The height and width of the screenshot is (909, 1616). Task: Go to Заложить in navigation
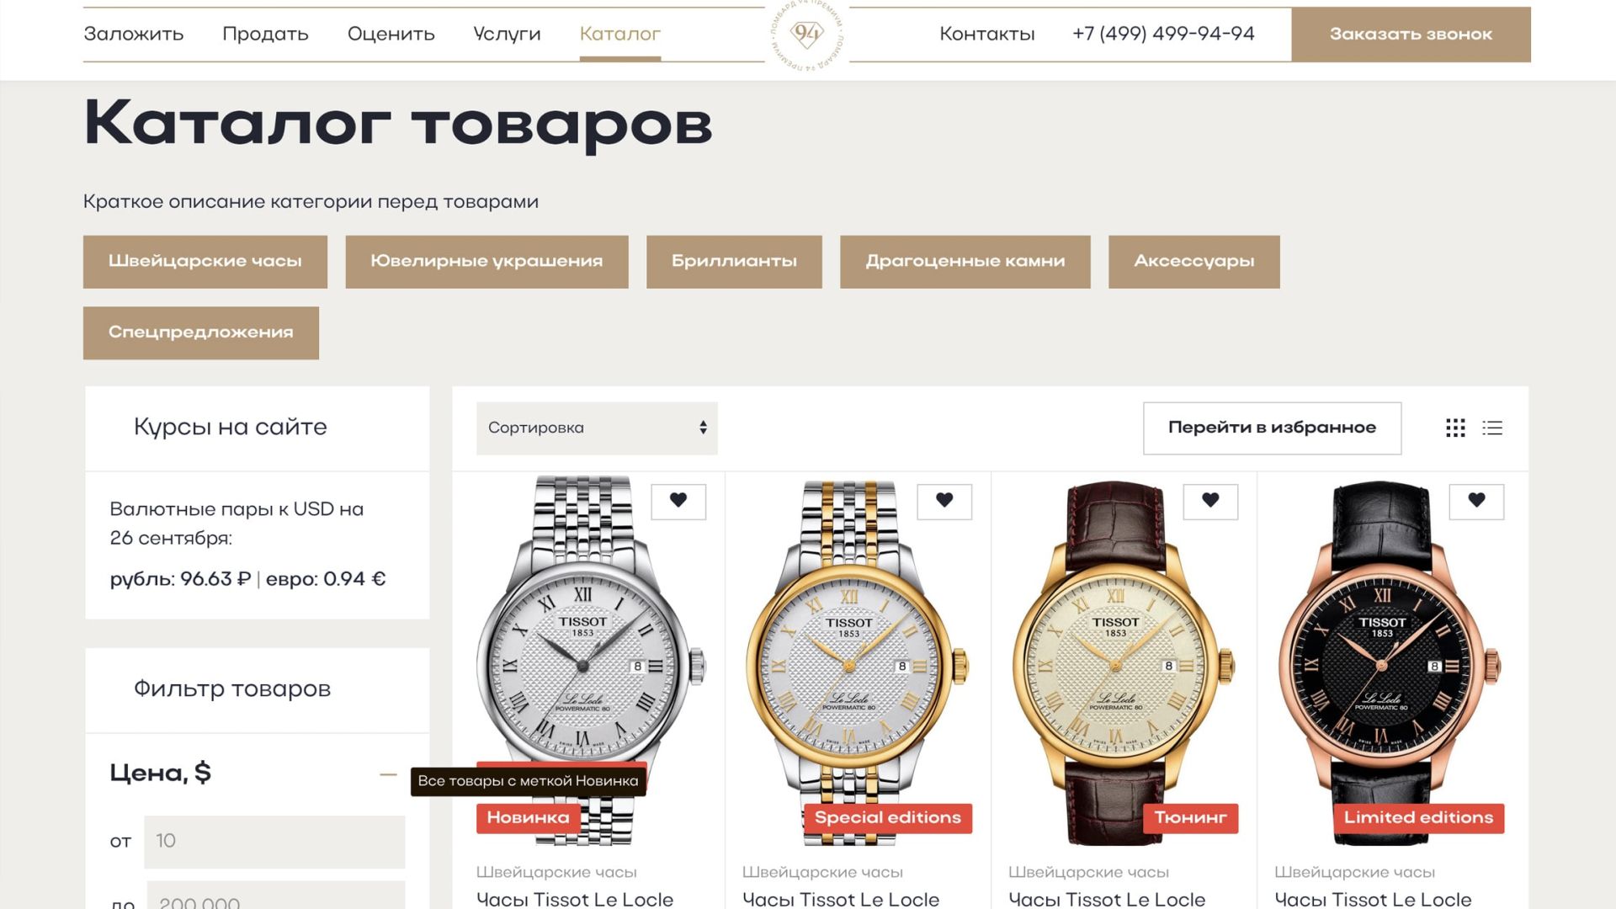pos(133,35)
